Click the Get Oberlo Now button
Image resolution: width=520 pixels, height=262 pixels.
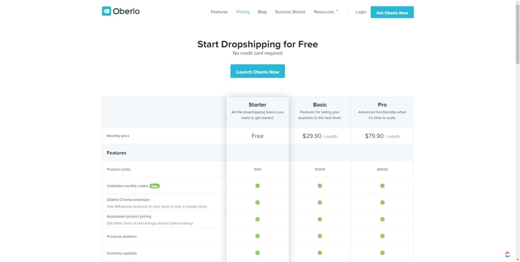(392, 12)
